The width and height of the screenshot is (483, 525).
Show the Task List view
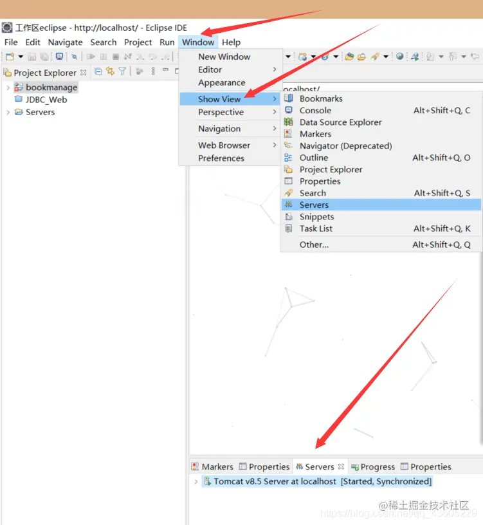click(381, 228)
